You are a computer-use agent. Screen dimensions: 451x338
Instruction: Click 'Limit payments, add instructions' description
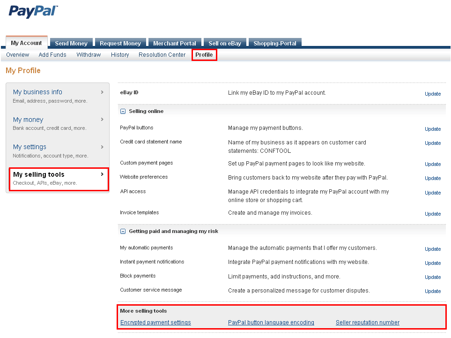point(284,277)
